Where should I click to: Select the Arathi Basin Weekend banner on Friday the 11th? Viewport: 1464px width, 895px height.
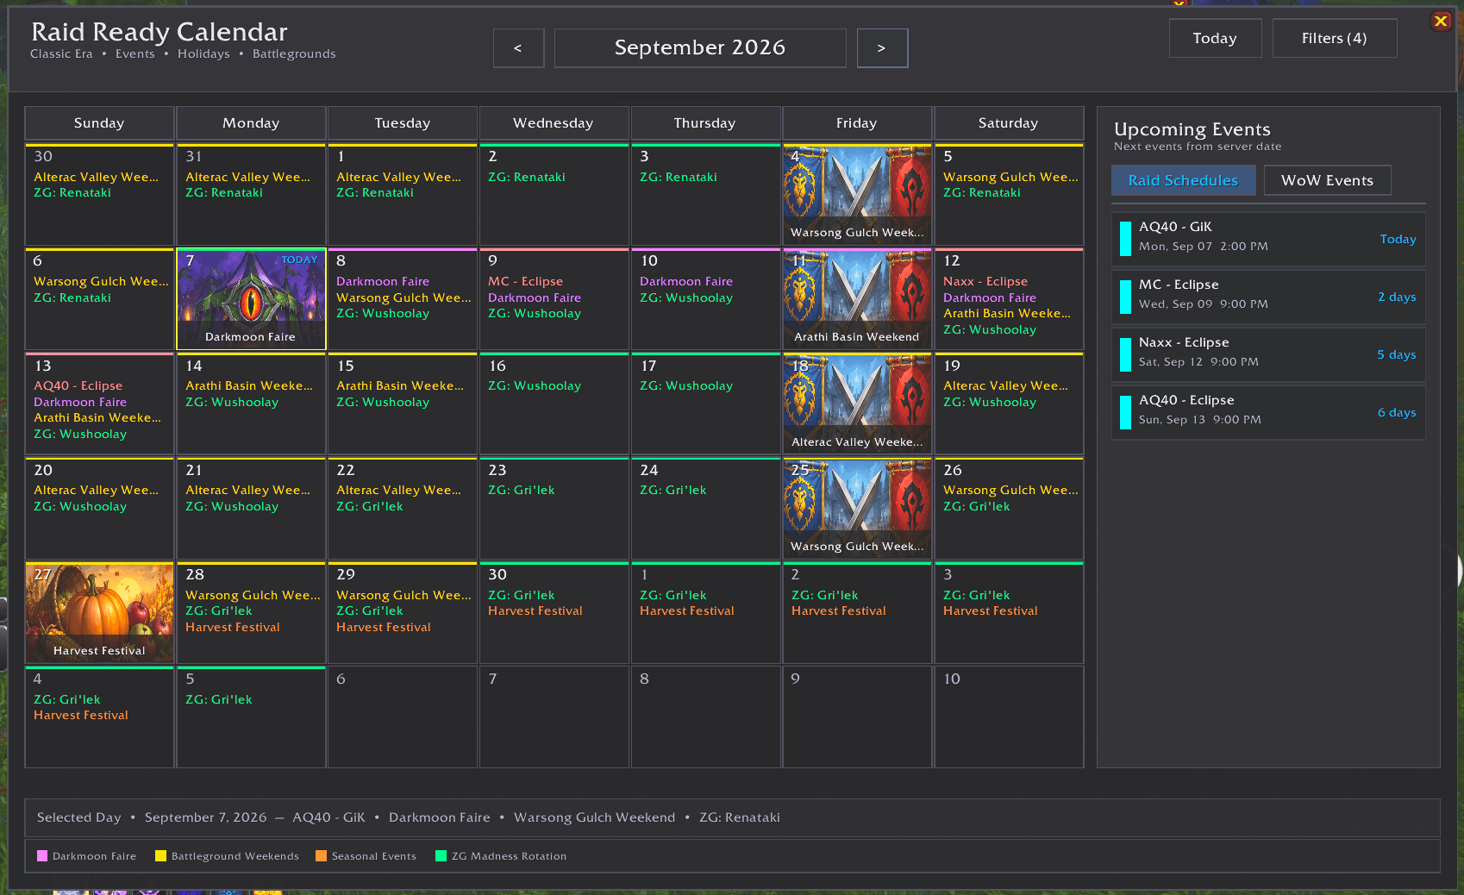tap(857, 300)
